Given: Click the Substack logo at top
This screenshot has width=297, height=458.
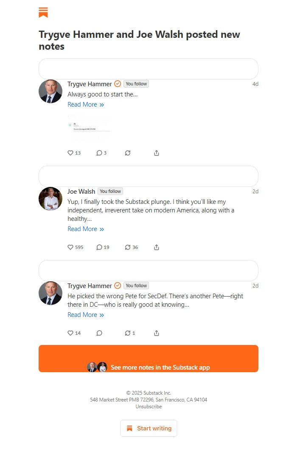Looking at the screenshot, I should click(43, 12).
